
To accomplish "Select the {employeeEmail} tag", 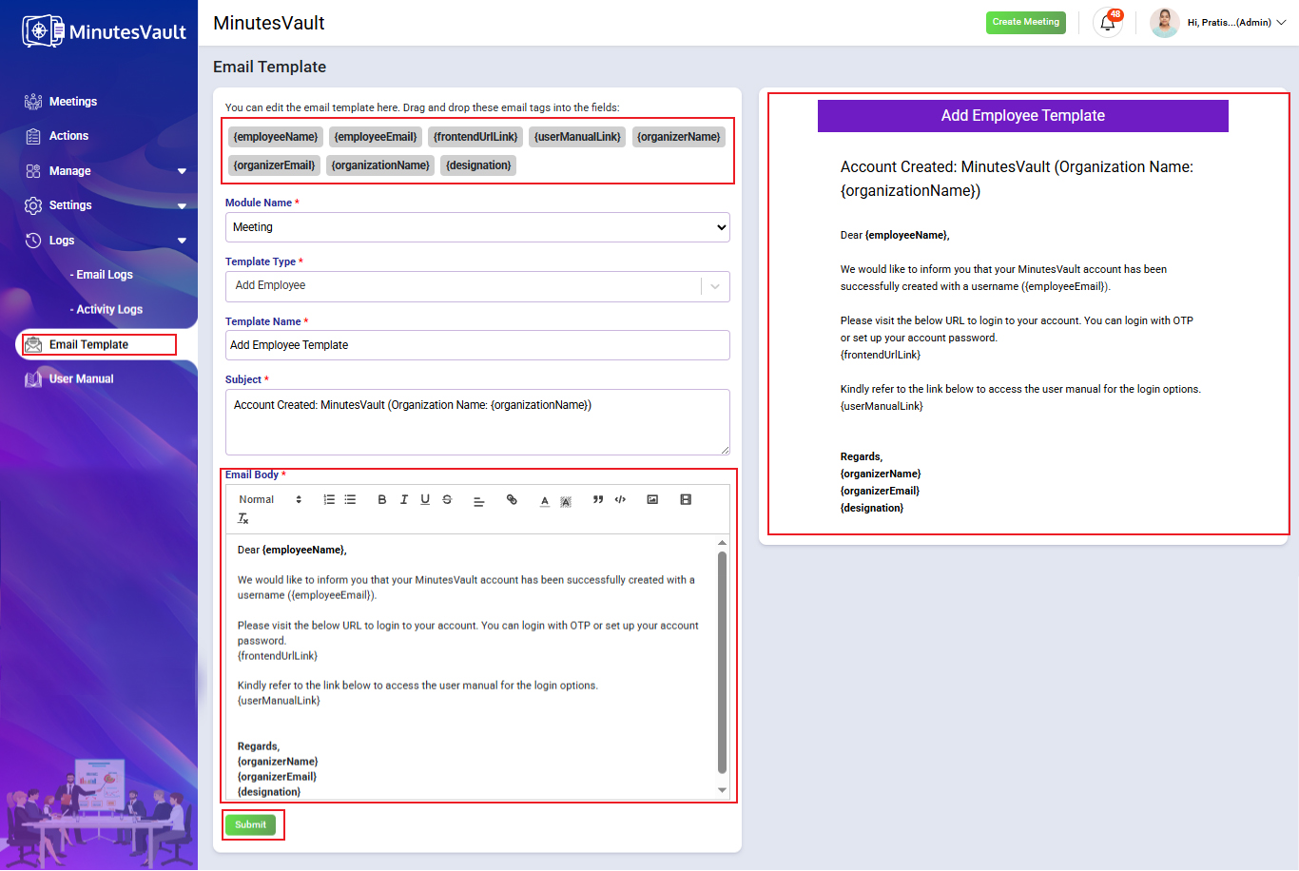I will (376, 137).
